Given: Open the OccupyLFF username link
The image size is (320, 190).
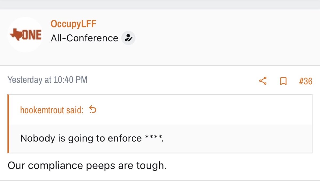Looking at the screenshot, I should click(73, 24).
